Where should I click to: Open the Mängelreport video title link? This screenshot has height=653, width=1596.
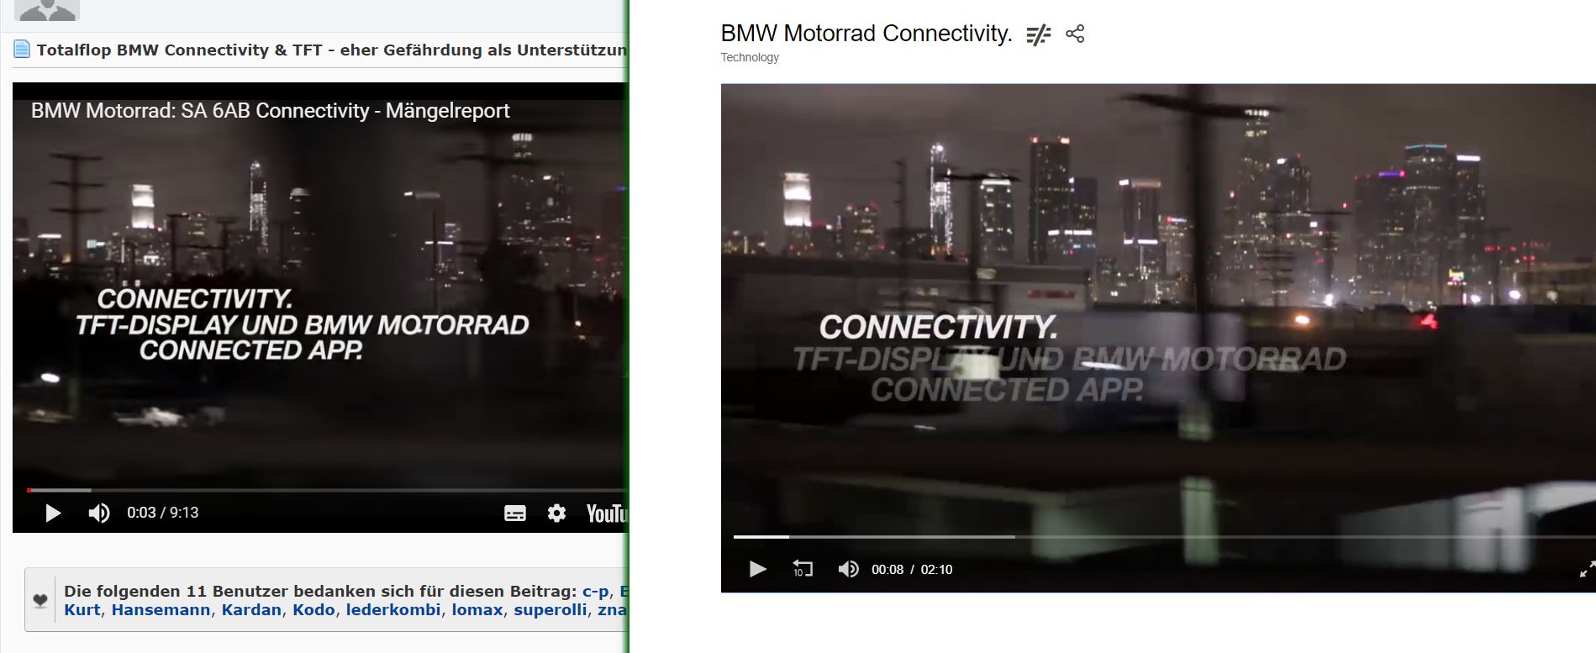coord(271,111)
